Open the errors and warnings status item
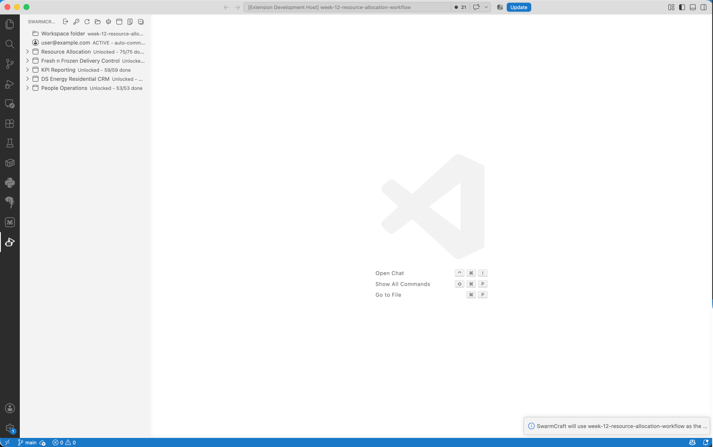 point(64,442)
